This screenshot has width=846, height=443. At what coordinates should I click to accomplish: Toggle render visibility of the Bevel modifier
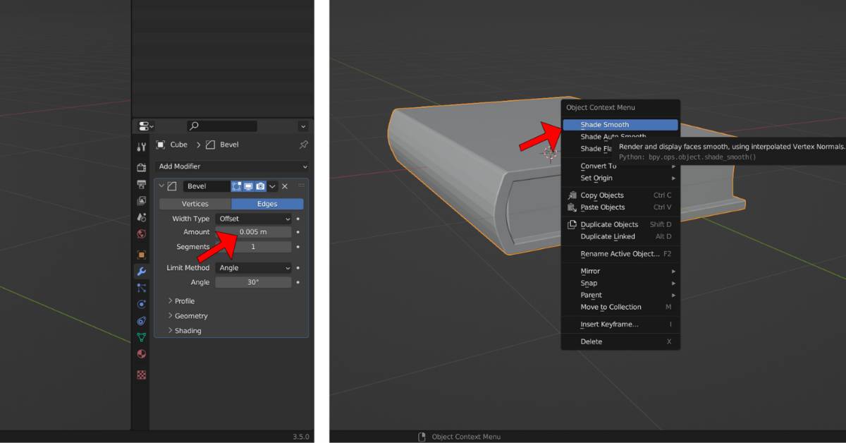click(259, 186)
